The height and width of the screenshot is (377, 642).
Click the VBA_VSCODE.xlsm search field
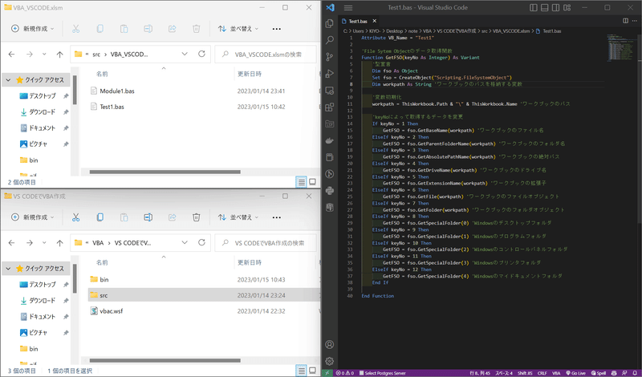pyautogui.click(x=266, y=55)
